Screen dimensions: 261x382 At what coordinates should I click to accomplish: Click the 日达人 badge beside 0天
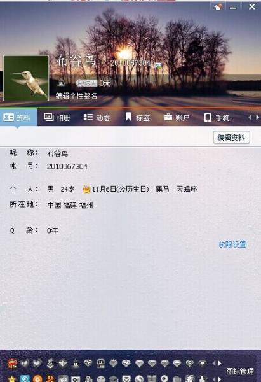86,83
